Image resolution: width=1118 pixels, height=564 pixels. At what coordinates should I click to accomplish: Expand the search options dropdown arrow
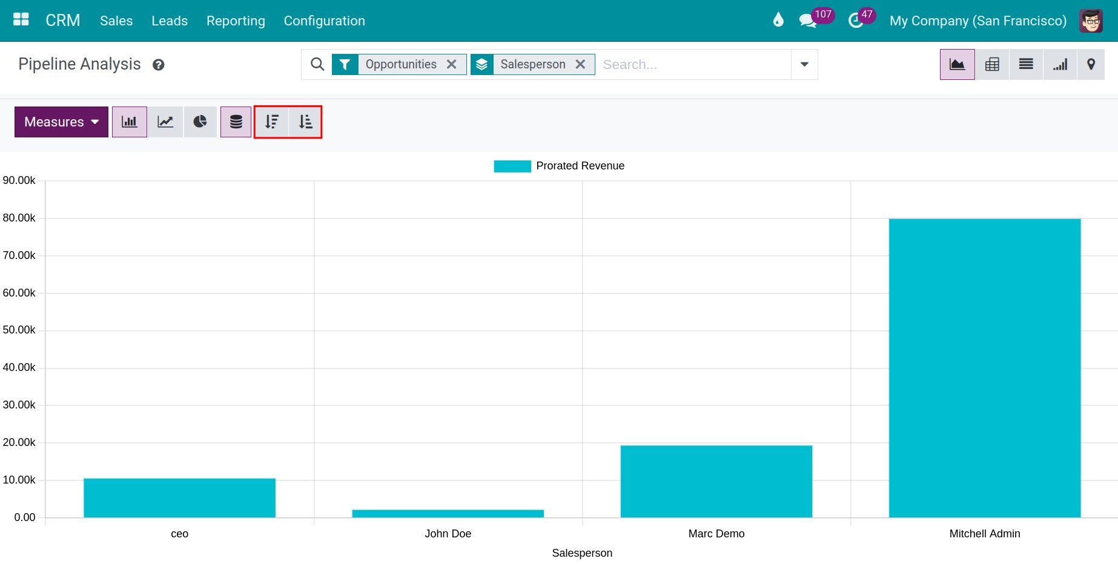804,64
